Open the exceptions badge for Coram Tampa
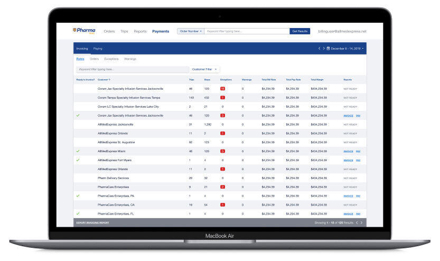Image resolution: width=440 pixels, height=261 pixels. click(x=222, y=98)
